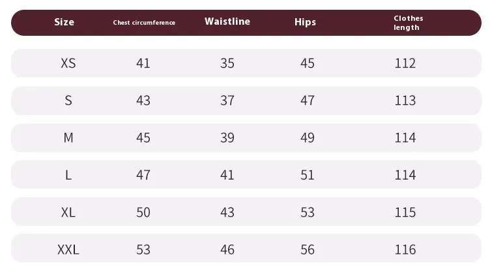Click the XS clothes length value 112
This screenshot has height=270, width=490.
[405, 63]
